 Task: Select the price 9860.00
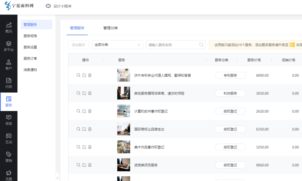coord(262,165)
